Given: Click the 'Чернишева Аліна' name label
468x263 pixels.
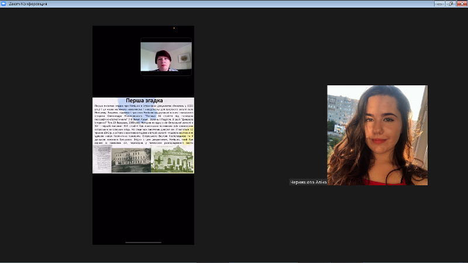Looking at the screenshot, I should tap(308, 182).
